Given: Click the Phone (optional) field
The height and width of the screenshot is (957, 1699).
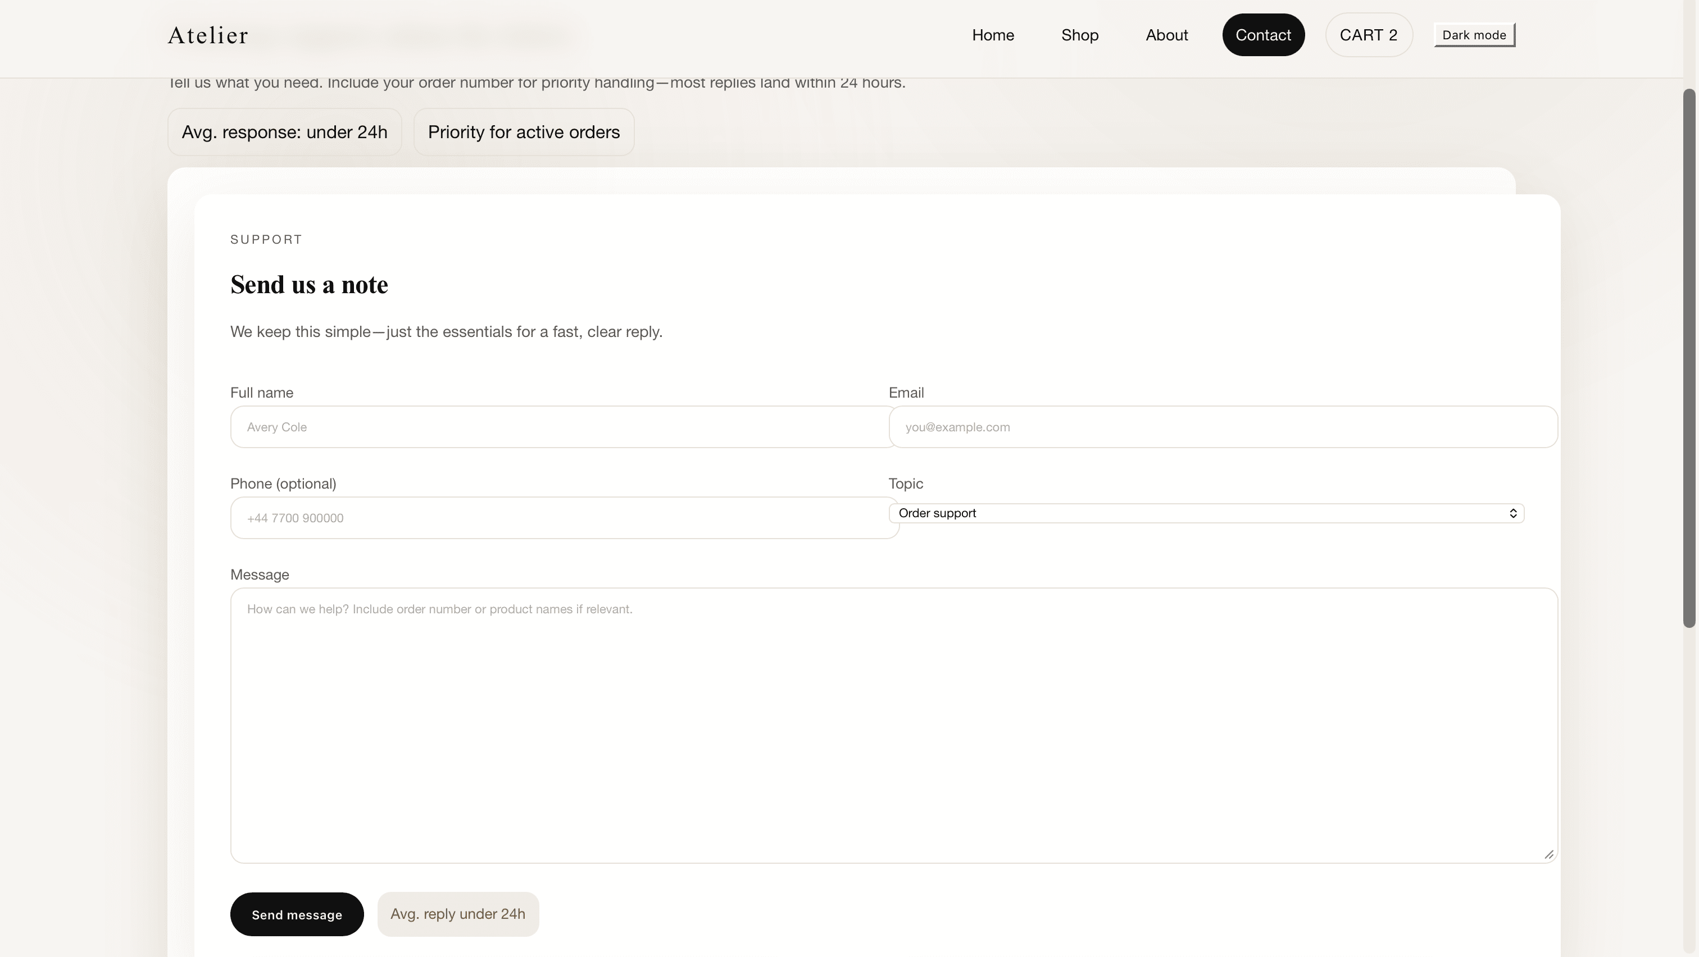Looking at the screenshot, I should tap(564, 518).
